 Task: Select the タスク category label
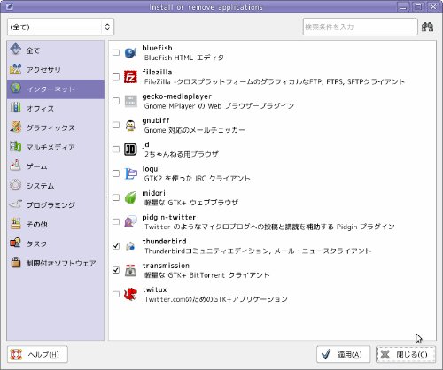click(36, 243)
